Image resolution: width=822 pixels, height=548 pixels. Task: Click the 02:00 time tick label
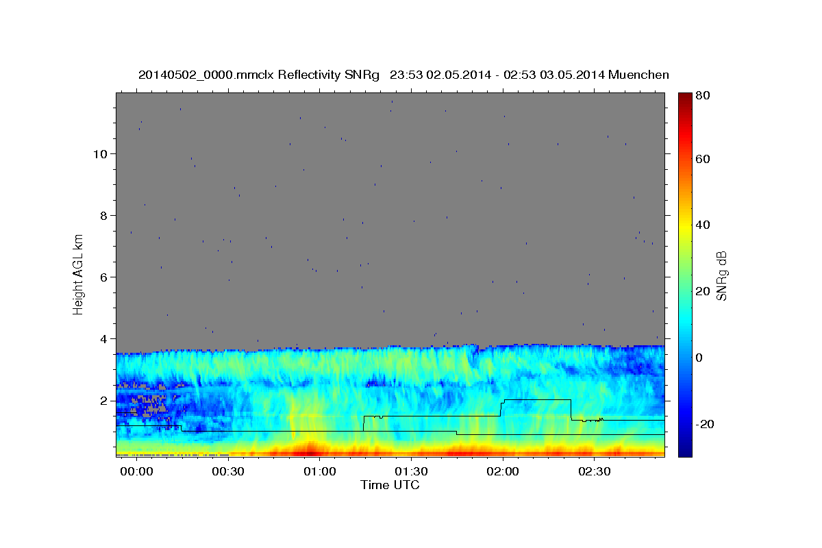tap(503, 472)
